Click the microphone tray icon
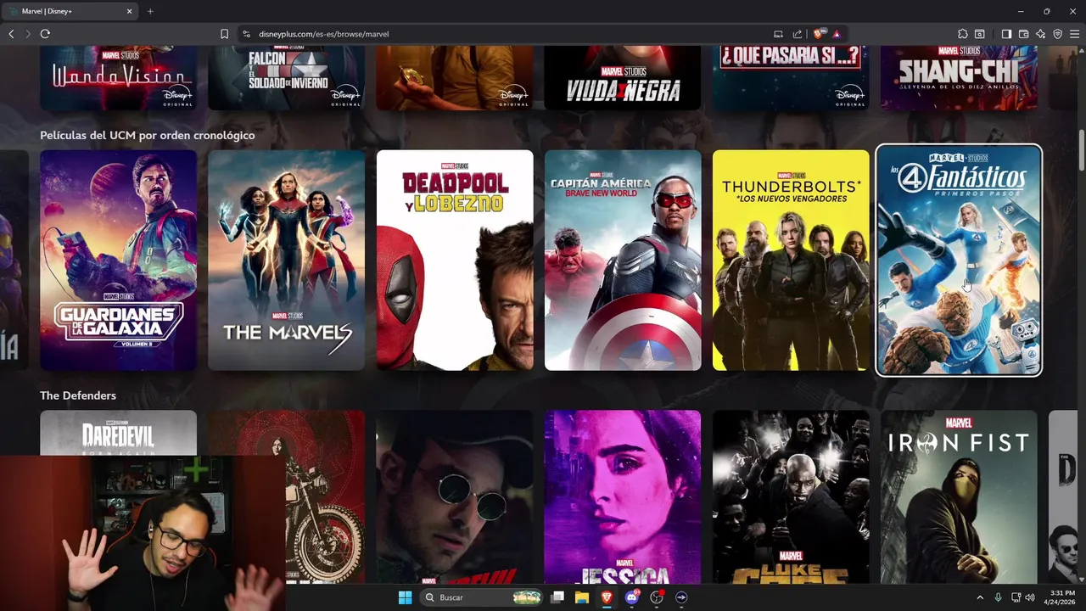Screen dimensions: 1086x611 tap(998, 597)
